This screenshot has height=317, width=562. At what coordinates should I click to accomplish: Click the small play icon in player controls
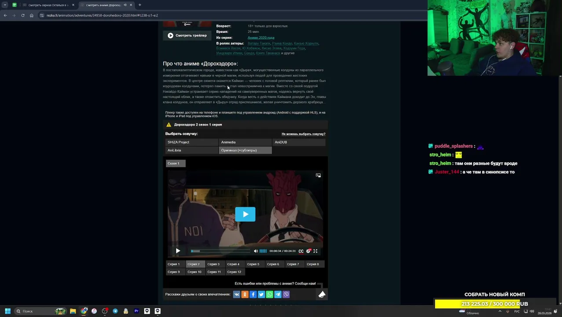pyautogui.click(x=178, y=251)
